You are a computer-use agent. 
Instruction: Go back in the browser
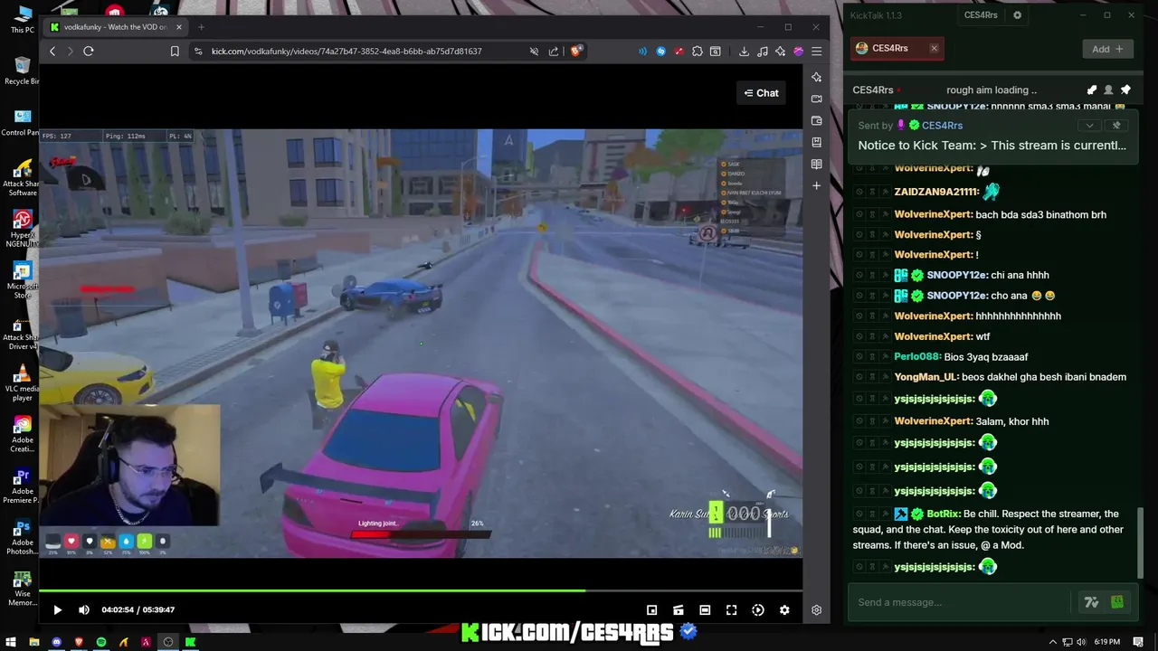click(52, 52)
